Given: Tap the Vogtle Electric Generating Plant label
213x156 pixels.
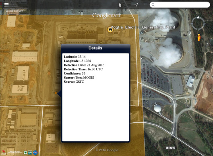Looking at the screenshot, I should (x=143, y=27).
